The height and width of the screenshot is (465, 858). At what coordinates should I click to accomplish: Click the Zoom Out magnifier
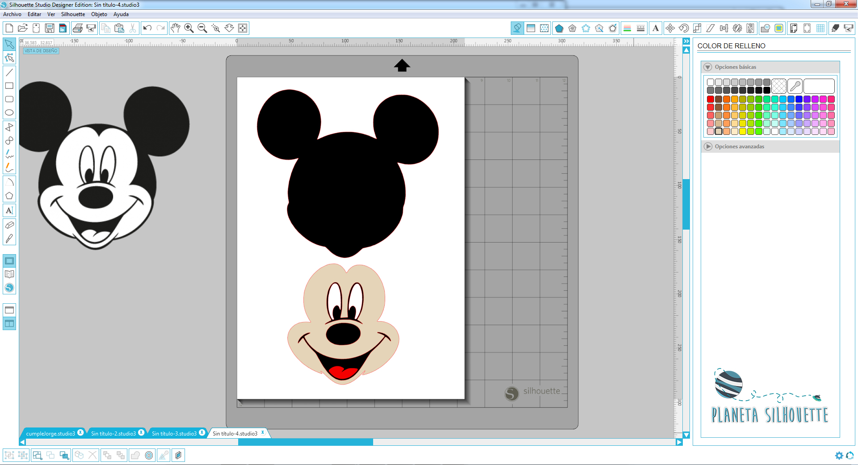click(x=202, y=28)
